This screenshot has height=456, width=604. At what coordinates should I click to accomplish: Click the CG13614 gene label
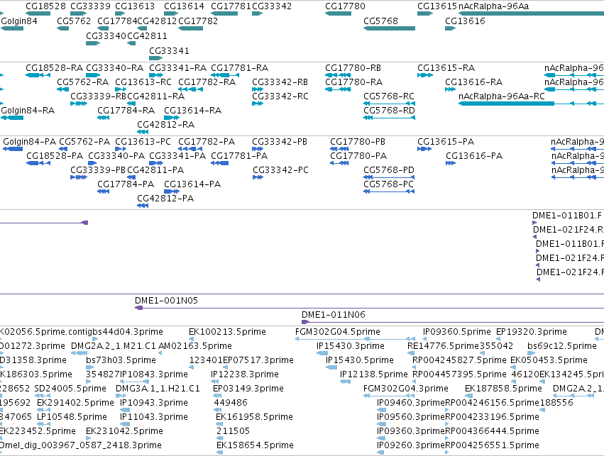coord(184,6)
